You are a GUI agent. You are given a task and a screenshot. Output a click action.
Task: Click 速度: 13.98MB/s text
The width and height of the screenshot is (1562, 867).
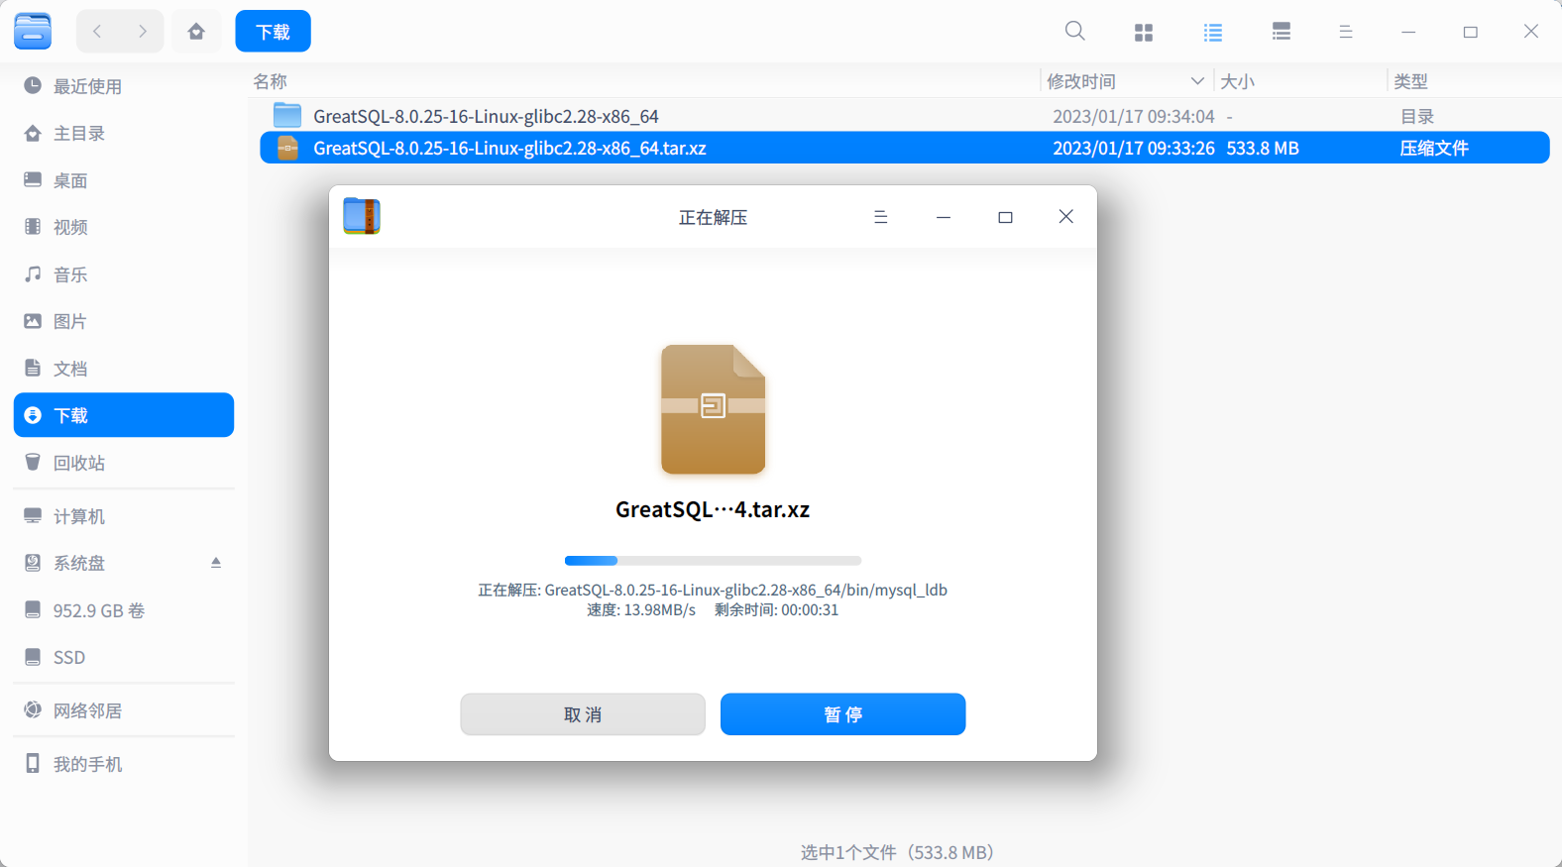click(641, 610)
